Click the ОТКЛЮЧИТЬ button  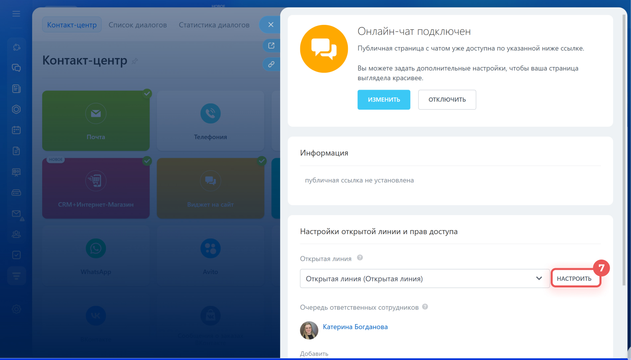coord(447,99)
